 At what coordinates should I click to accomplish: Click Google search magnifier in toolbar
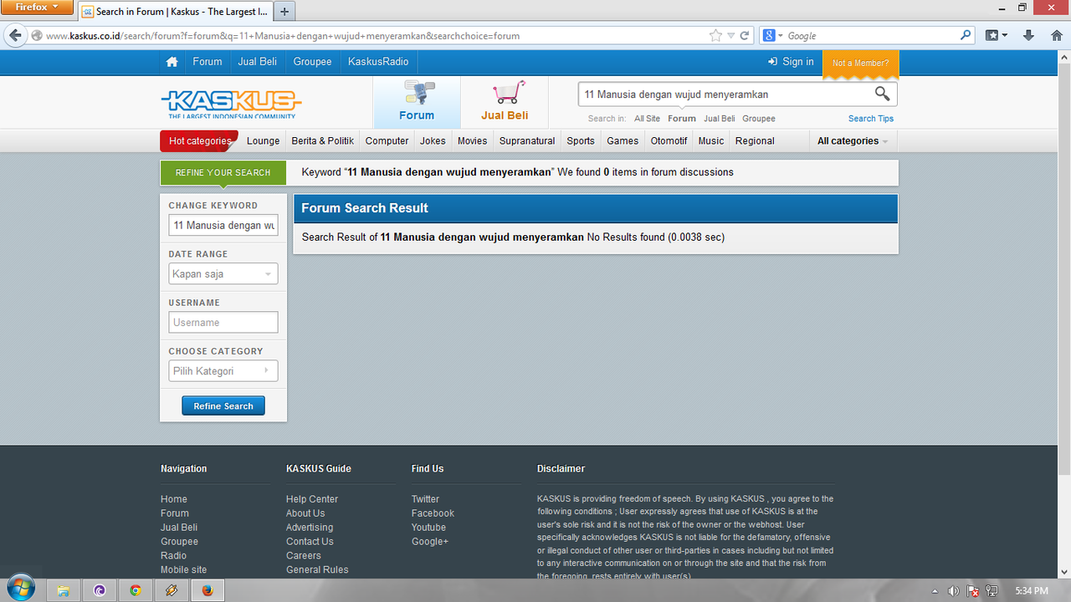(966, 35)
